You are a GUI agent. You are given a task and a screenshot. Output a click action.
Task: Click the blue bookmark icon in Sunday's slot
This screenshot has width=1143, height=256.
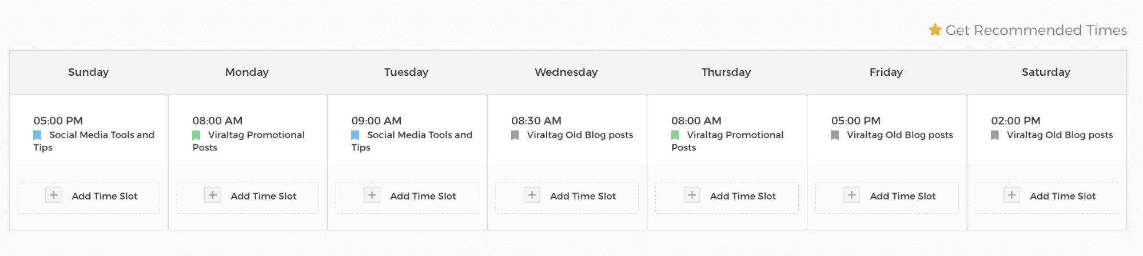tap(37, 135)
